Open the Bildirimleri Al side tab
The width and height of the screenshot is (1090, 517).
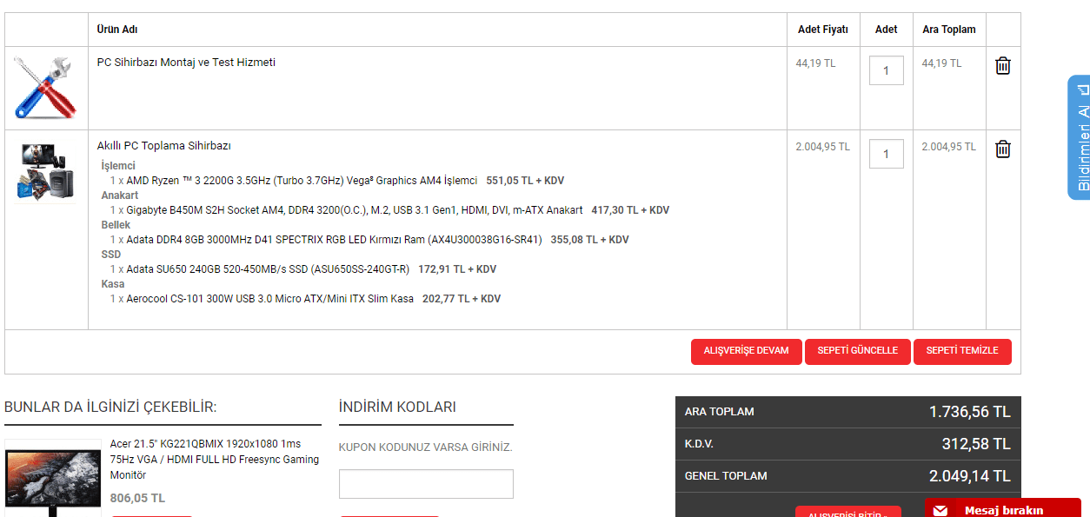1079,137
